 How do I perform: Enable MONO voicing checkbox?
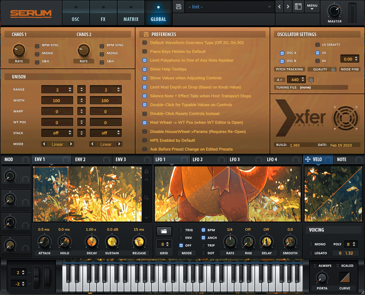311,244
